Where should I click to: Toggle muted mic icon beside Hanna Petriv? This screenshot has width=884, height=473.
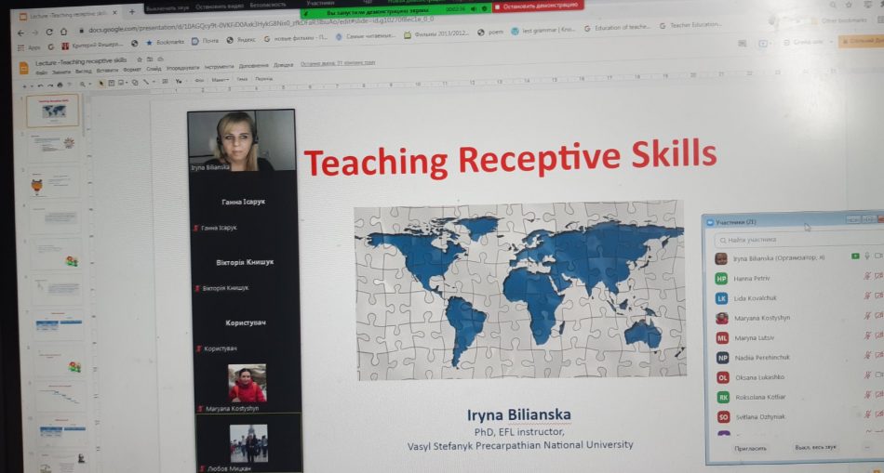click(x=867, y=277)
